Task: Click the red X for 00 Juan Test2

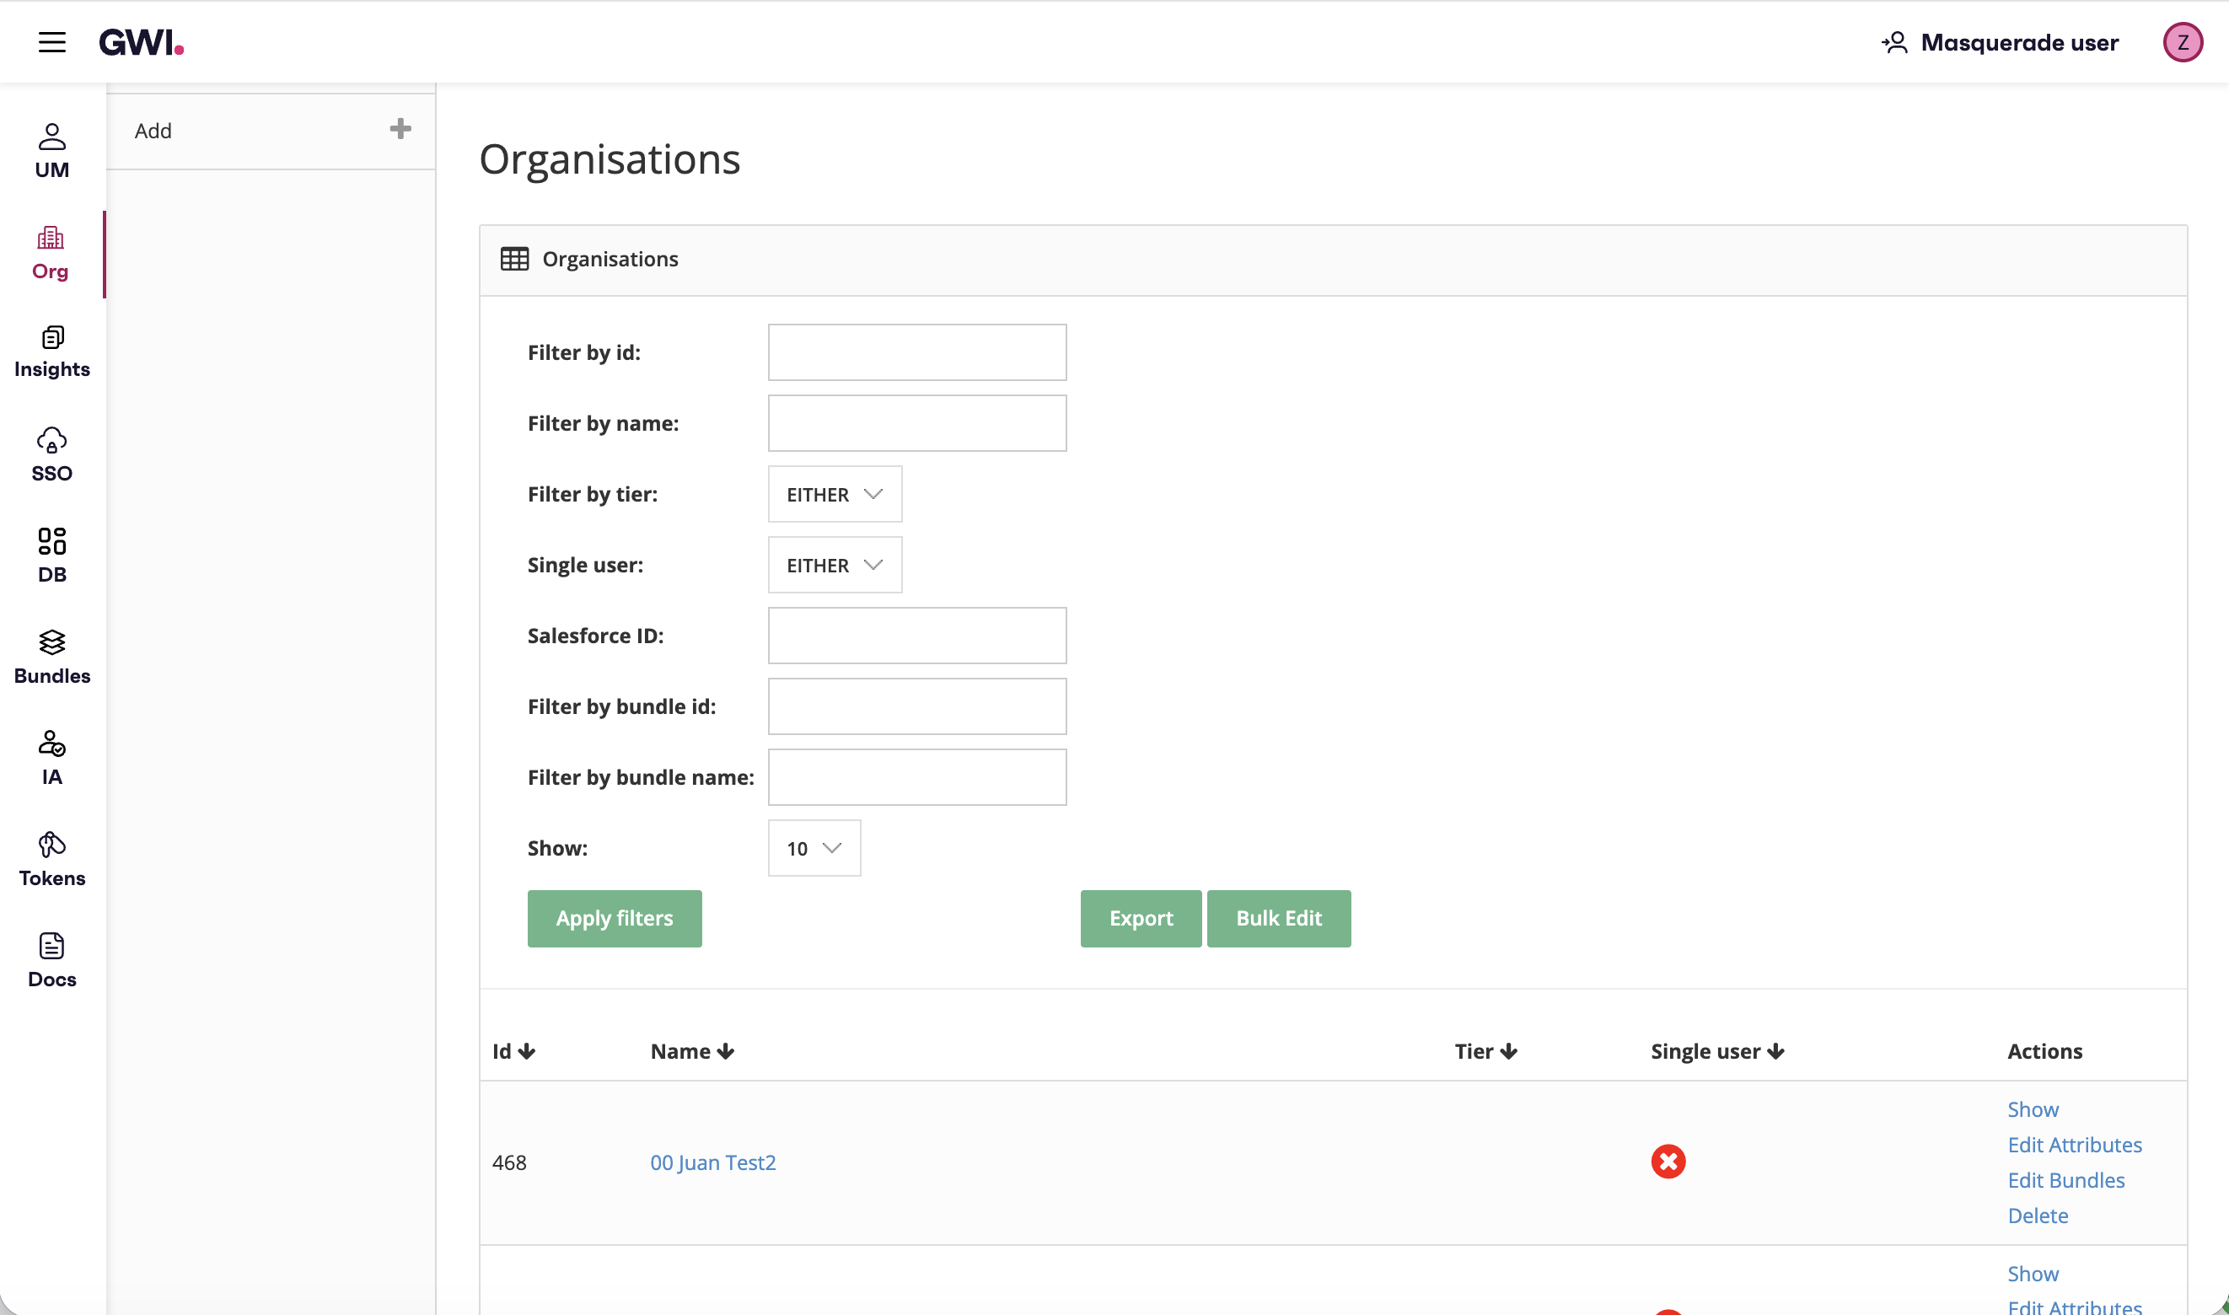Action: pyautogui.click(x=1668, y=1162)
